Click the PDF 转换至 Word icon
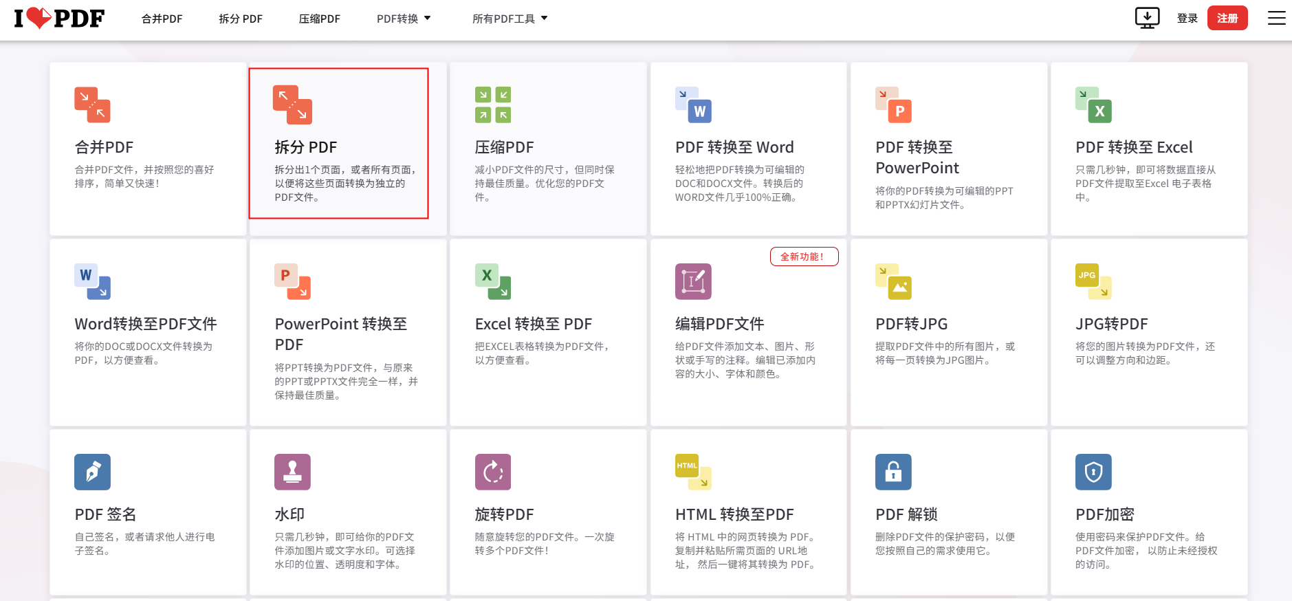 point(693,105)
